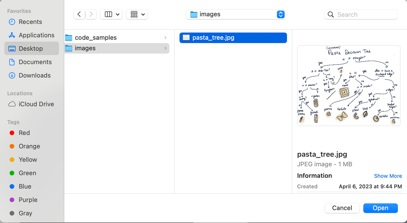Go to the Documents folder
407x223 pixels.
pyautogui.click(x=36, y=62)
